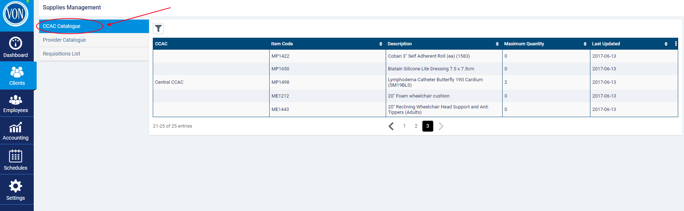
Task: Click item code MP1498
Action: (280, 82)
